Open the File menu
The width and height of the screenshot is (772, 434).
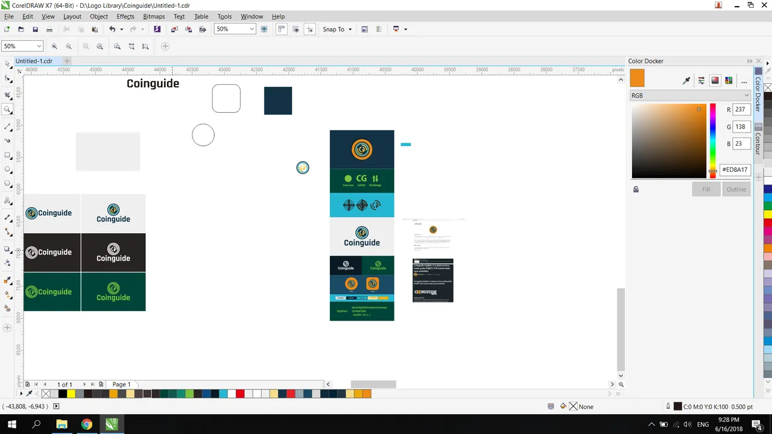point(9,16)
